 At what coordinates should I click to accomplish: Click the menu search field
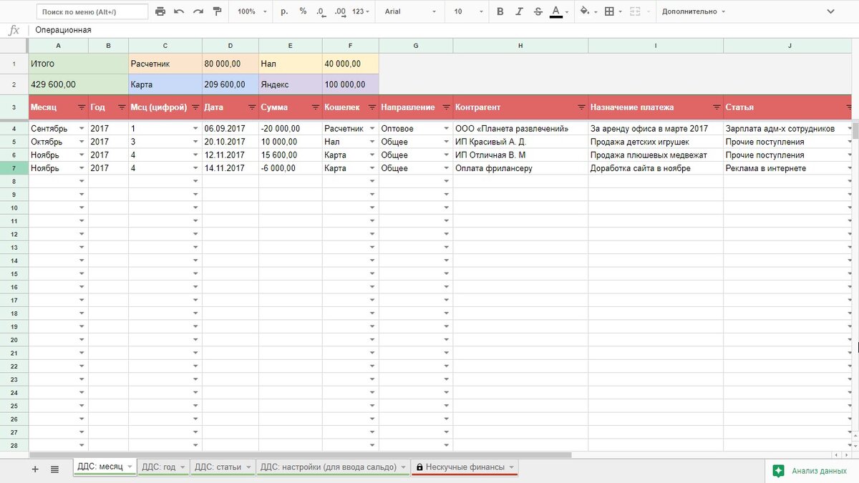[x=91, y=11]
